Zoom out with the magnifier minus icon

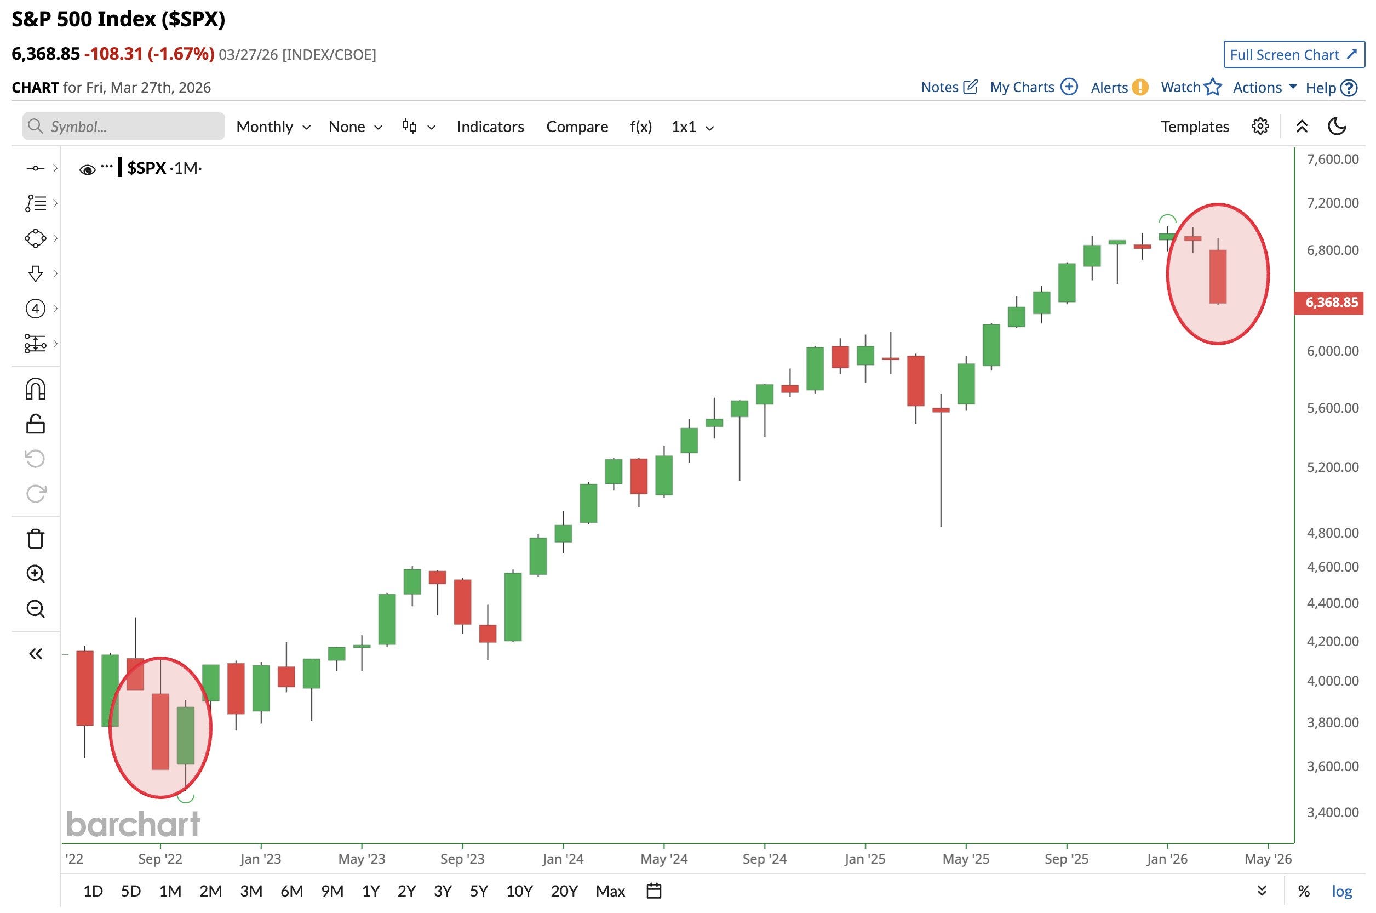point(35,608)
